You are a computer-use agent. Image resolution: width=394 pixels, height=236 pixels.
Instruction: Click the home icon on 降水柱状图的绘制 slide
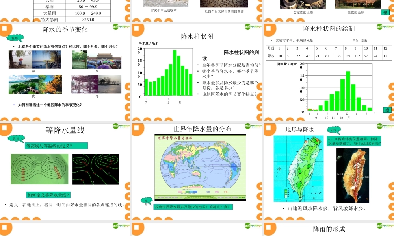coord(387,110)
